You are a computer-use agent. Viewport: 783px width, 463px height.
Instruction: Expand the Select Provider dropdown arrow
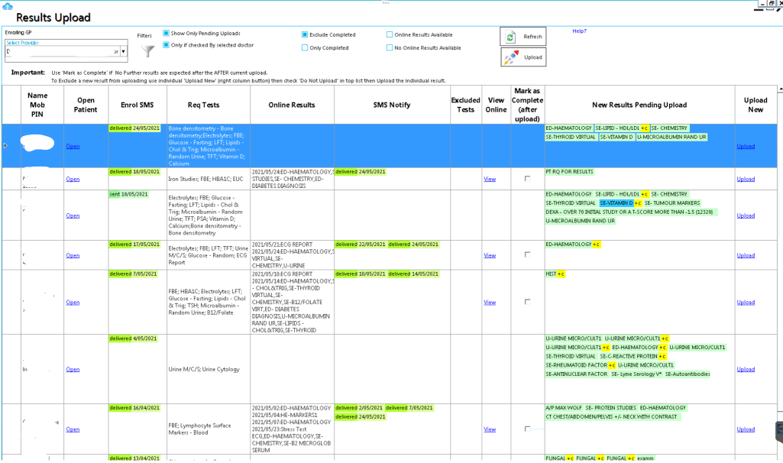point(124,52)
